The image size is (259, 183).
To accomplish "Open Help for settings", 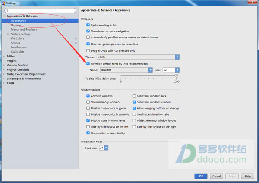I will pos(248,176).
